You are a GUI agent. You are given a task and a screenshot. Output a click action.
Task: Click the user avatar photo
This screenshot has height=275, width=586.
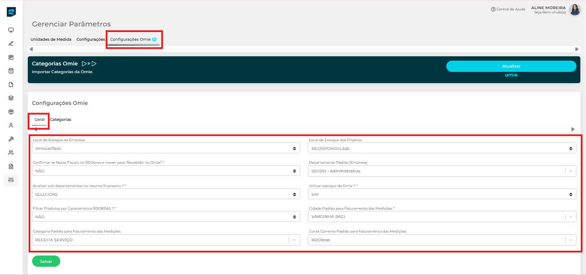[x=575, y=10]
